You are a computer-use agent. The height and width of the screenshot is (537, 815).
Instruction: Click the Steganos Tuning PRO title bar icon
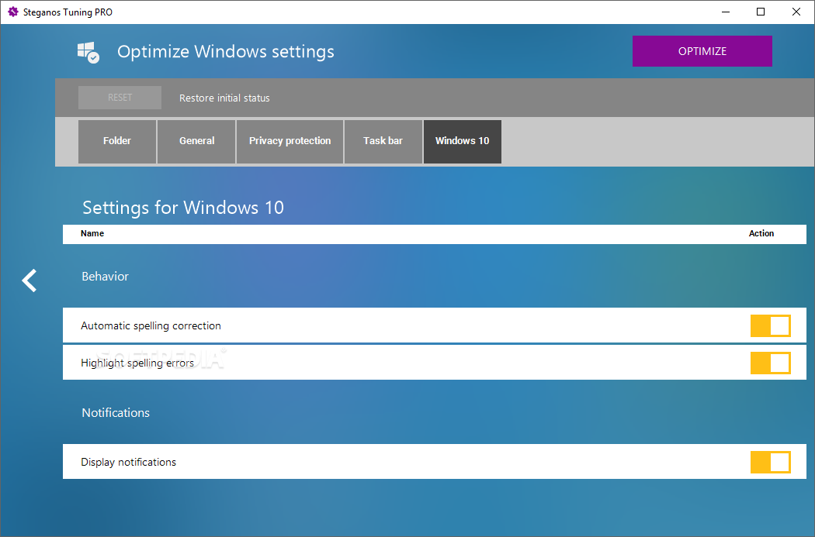pyautogui.click(x=13, y=12)
